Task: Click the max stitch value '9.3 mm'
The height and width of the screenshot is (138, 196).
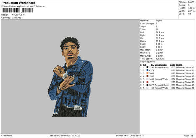Action: [159, 50]
